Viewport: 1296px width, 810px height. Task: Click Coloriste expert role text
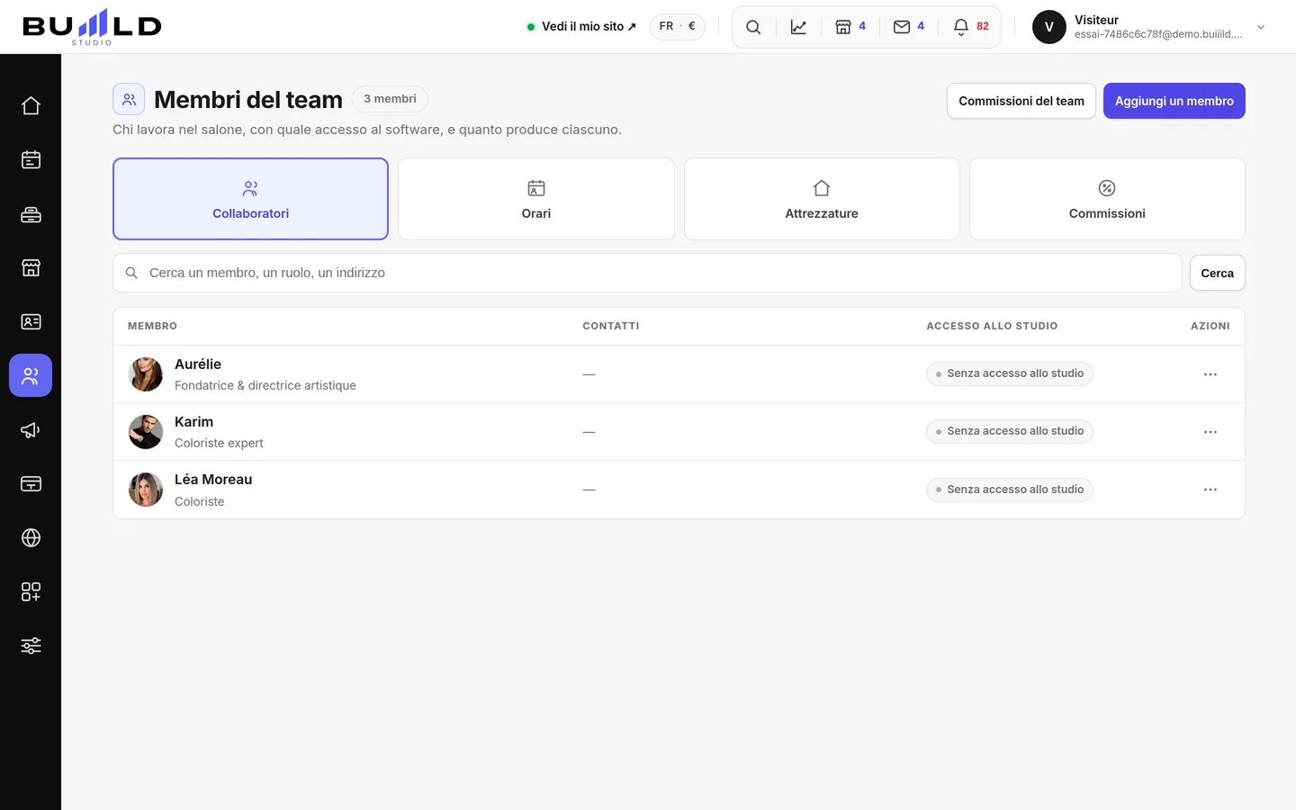[219, 443]
